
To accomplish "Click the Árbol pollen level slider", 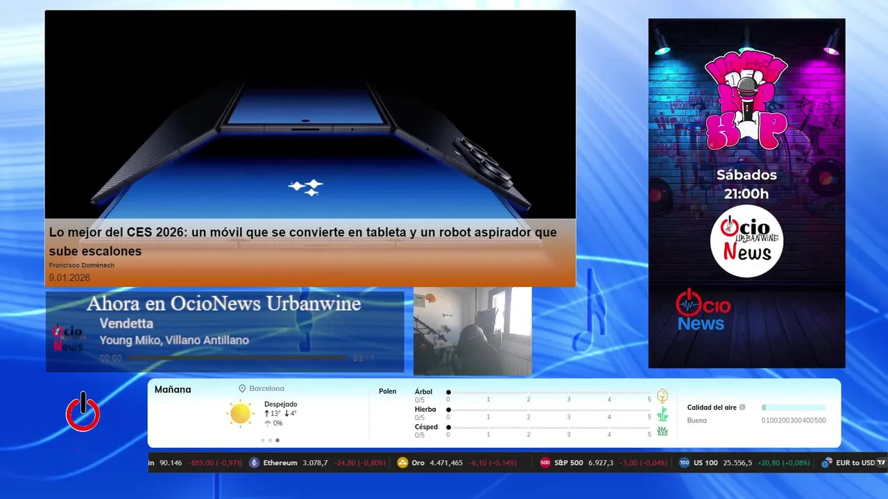I will click(x=549, y=392).
